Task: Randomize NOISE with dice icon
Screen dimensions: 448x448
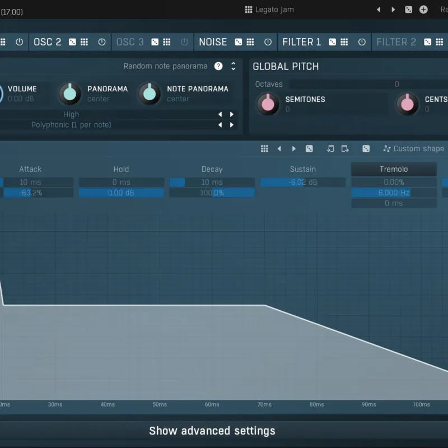Action: 239,42
